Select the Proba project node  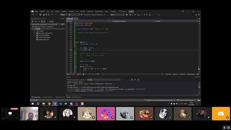coord(38,29)
